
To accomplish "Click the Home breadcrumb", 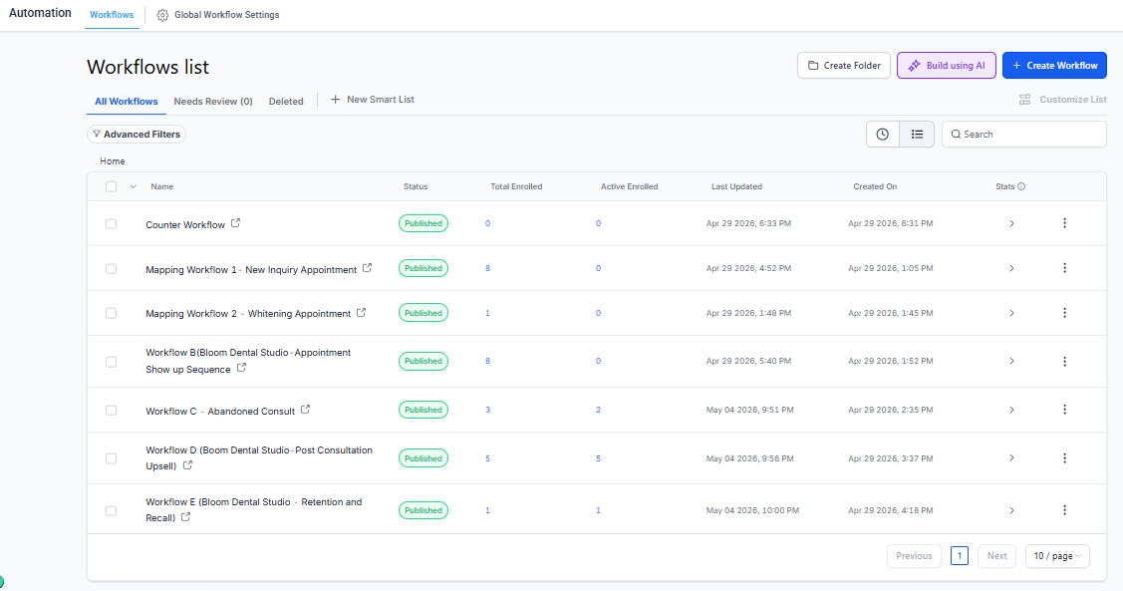I will point(113,161).
